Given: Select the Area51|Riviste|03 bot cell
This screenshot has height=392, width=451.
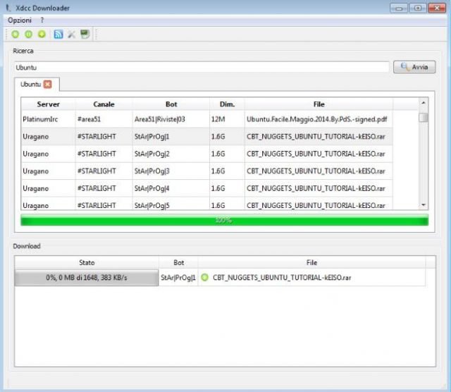Looking at the screenshot, I should coord(171,119).
